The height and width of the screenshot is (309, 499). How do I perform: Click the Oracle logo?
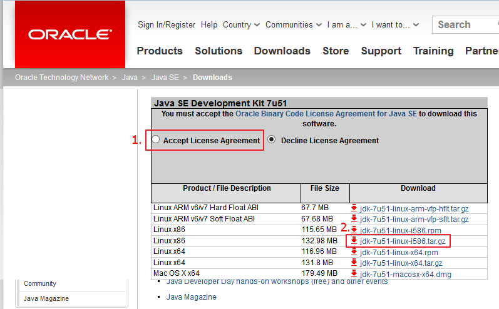70,34
